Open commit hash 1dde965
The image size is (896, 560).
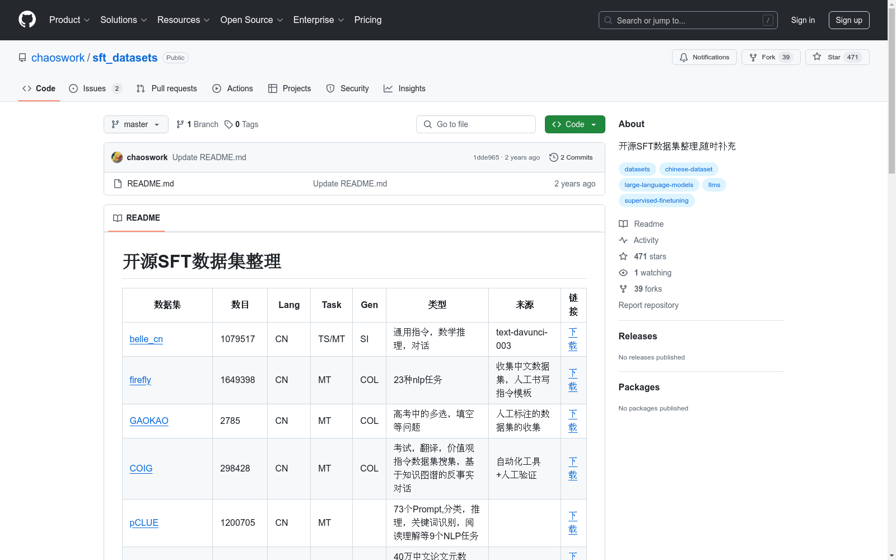point(486,157)
